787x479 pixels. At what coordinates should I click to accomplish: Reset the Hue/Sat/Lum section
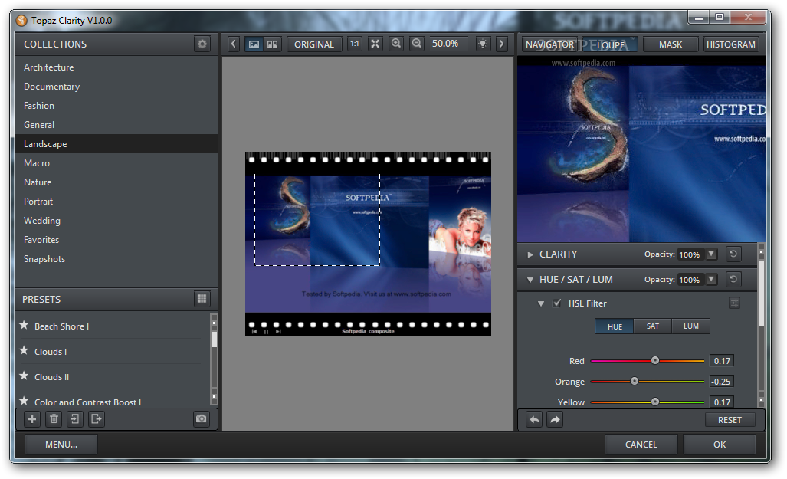tap(733, 279)
